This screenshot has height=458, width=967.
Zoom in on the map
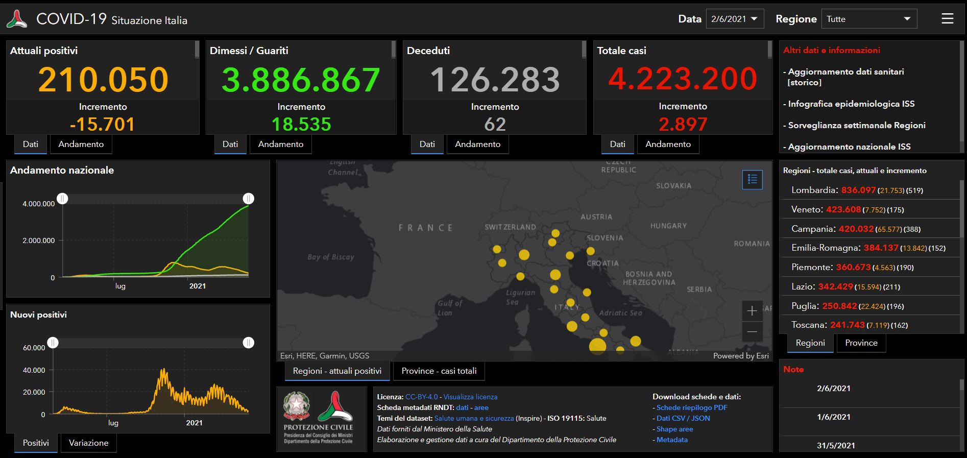(x=752, y=311)
